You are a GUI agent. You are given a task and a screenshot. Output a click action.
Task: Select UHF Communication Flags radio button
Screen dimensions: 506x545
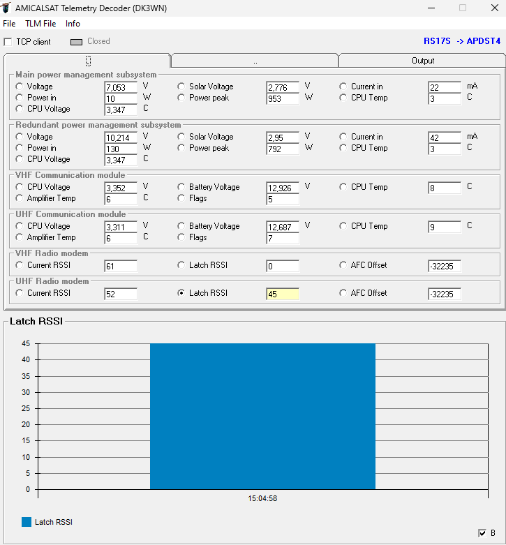(x=181, y=237)
